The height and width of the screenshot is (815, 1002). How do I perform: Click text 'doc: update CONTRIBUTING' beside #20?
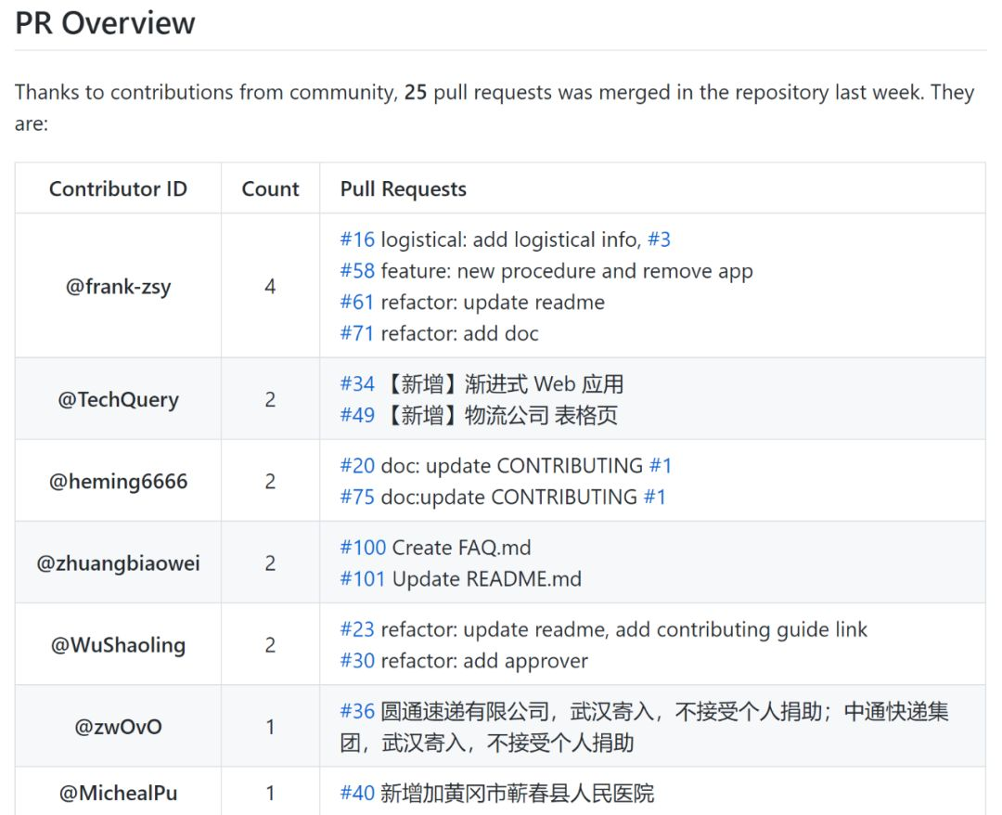pos(512,465)
